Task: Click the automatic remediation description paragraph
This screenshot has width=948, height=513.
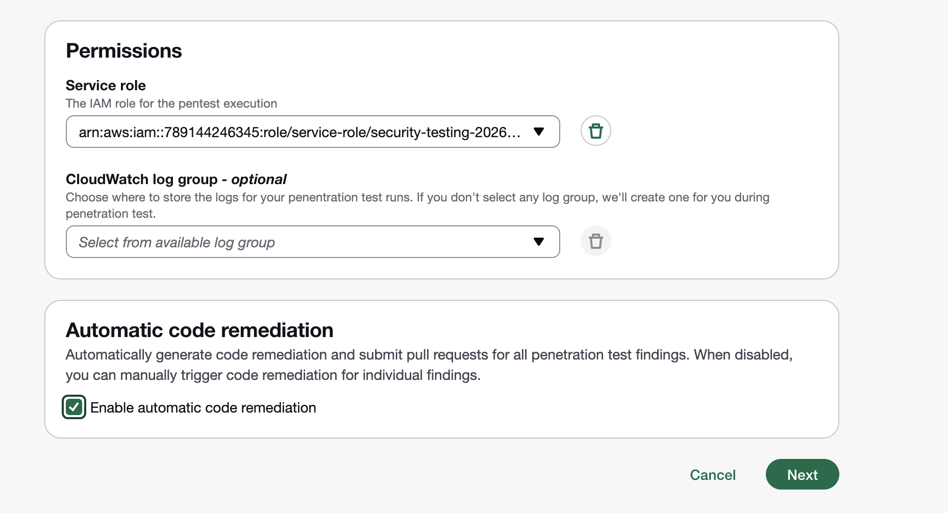Action: point(429,365)
